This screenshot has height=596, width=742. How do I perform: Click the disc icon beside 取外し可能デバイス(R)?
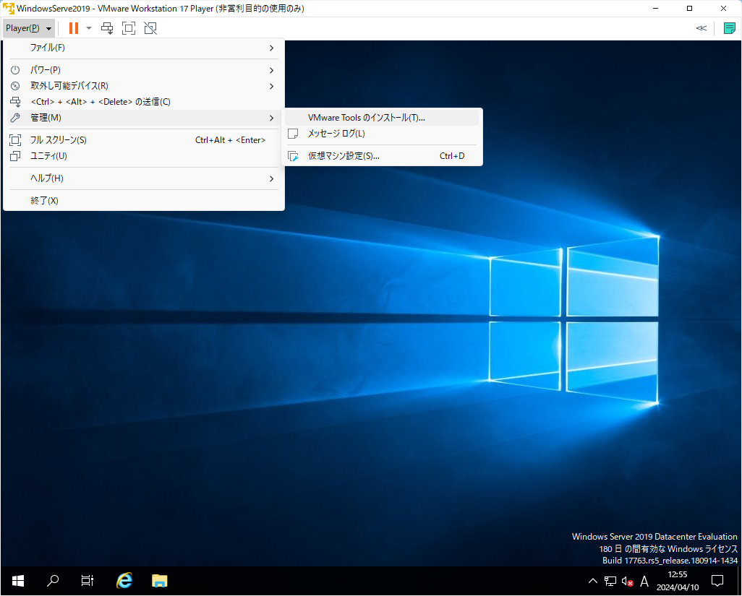[15, 86]
